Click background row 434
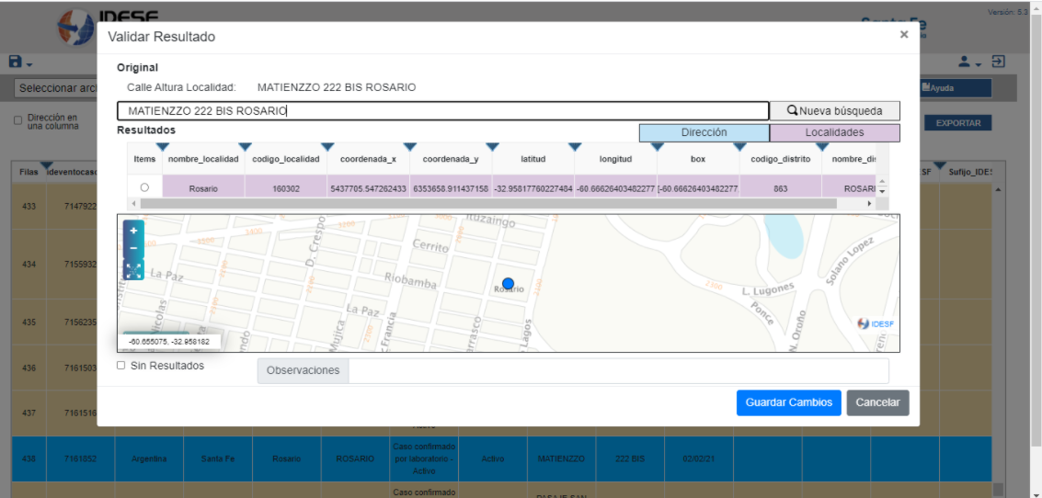 pos(29,264)
